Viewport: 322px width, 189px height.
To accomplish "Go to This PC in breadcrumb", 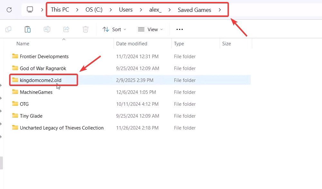I will (60, 10).
